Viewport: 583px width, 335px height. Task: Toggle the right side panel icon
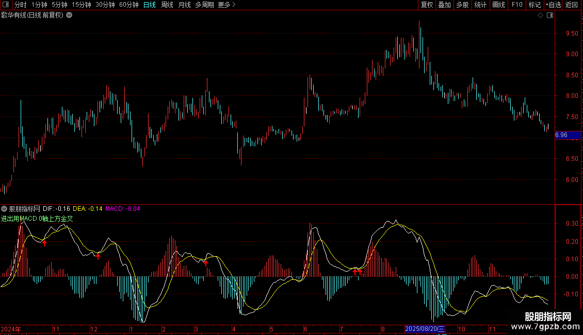point(550,15)
